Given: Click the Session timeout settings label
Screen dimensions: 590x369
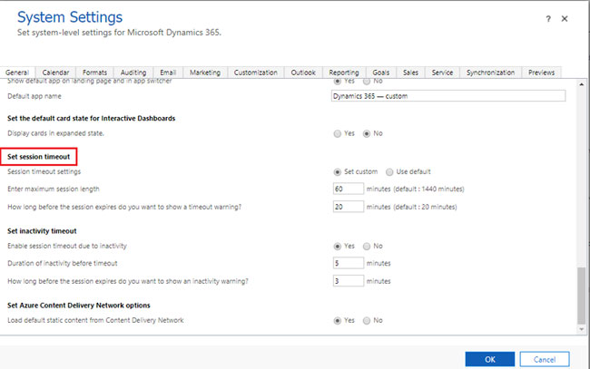Looking at the screenshot, I should (44, 171).
